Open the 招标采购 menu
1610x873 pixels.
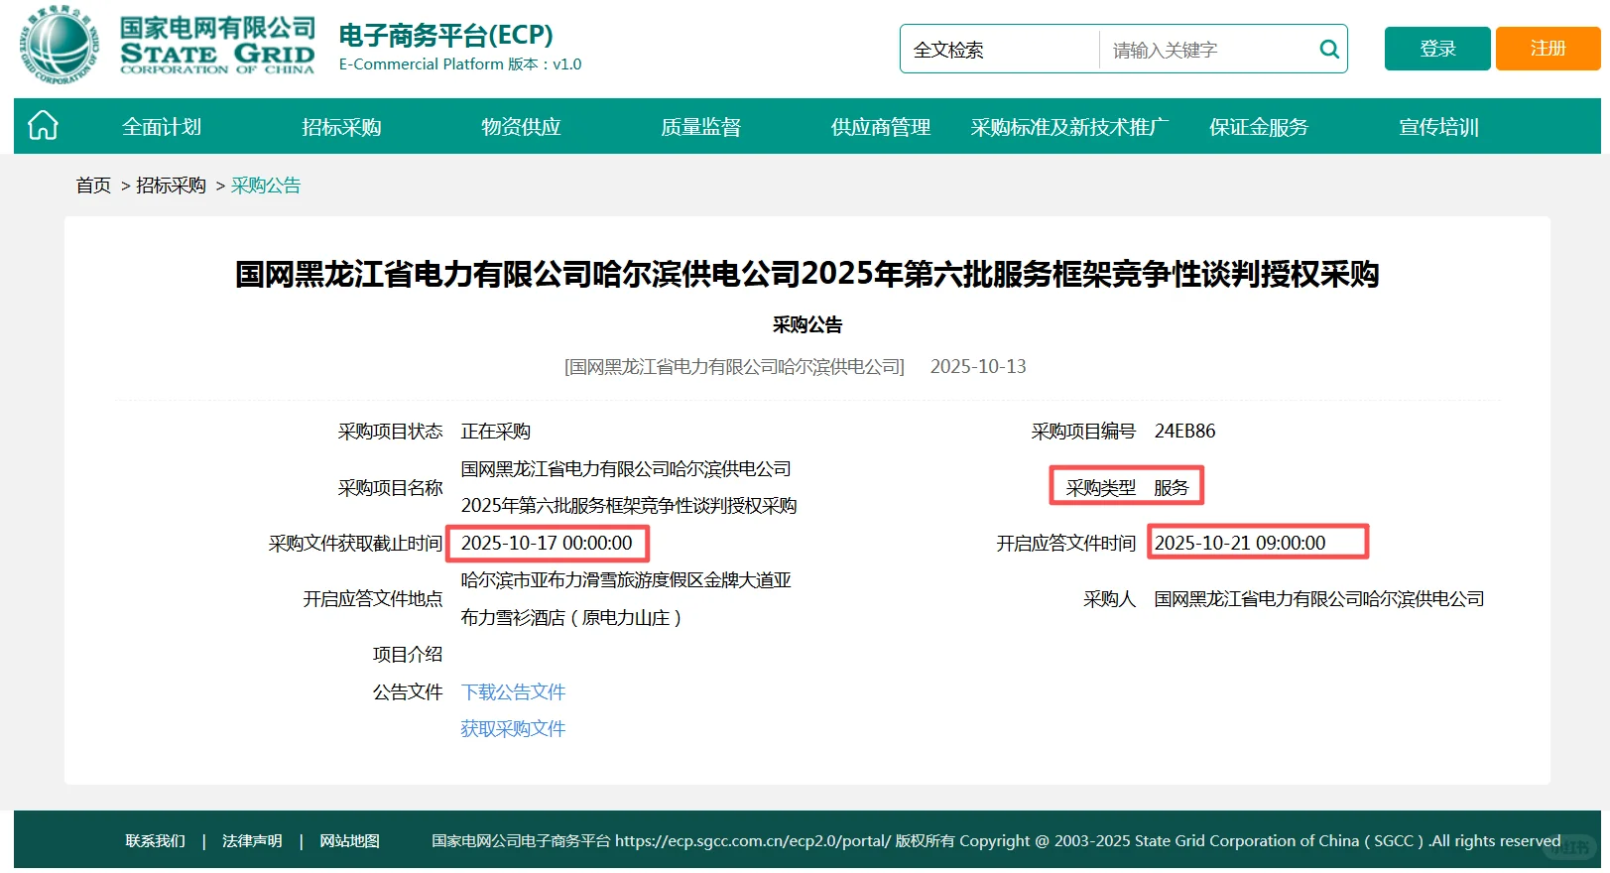point(341,127)
